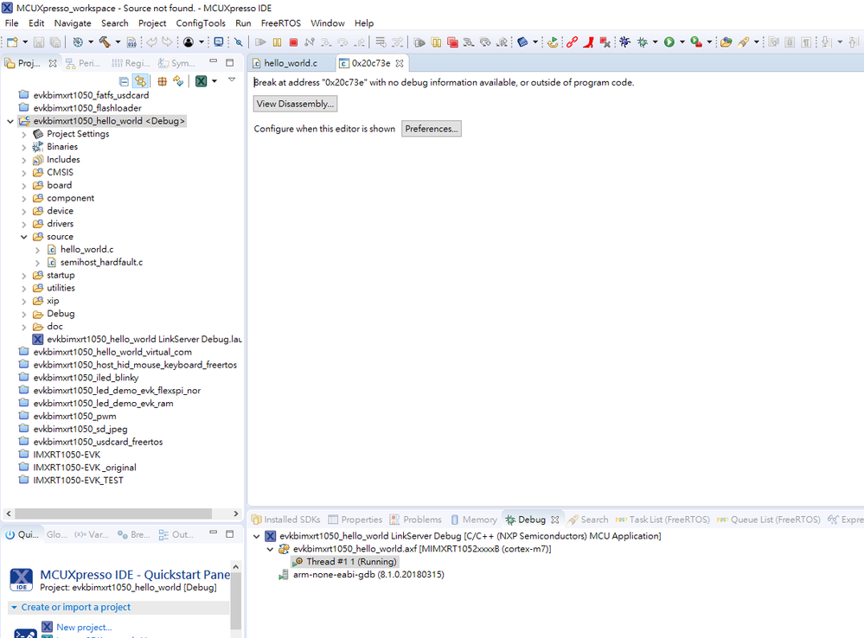Screen dimensions: 864x638
Task: Click the Disconnect debug icon
Action: [x=310, y=41]
